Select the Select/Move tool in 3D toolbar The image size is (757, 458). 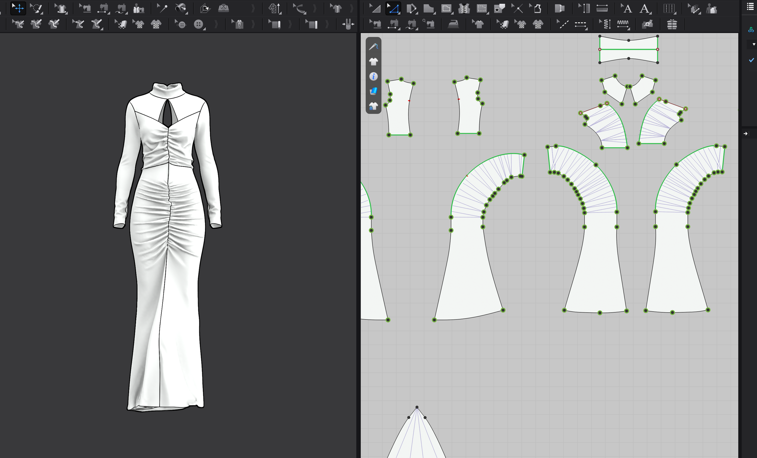tap(18, 8)
